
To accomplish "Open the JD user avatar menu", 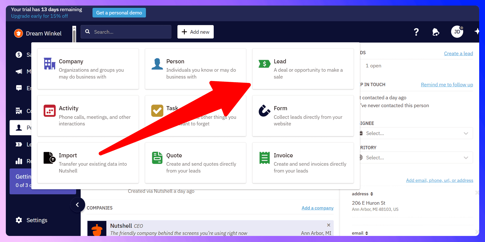I will click(457, 32).
